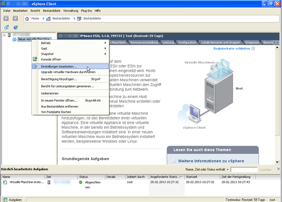Screen dimensions: 282x202
Task: Choose Konsole öffnen from the context menu
Action: 70,59
